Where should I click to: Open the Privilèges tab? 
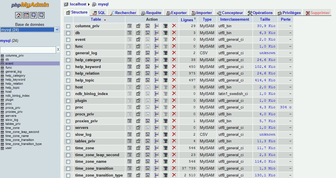tap(289, 13)
